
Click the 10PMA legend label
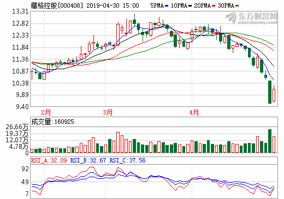(179, 5)
